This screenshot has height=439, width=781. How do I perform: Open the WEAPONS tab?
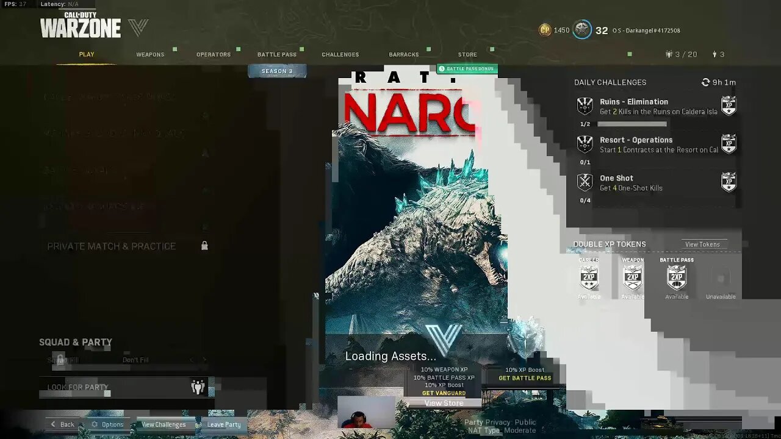[x=150, y=54]
